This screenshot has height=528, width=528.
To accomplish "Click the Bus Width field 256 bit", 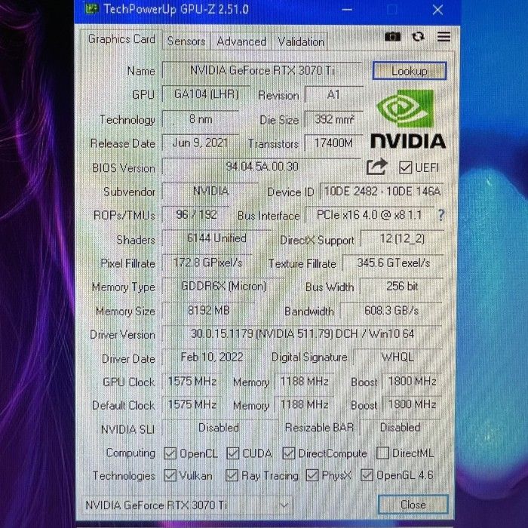I will 402,286.
